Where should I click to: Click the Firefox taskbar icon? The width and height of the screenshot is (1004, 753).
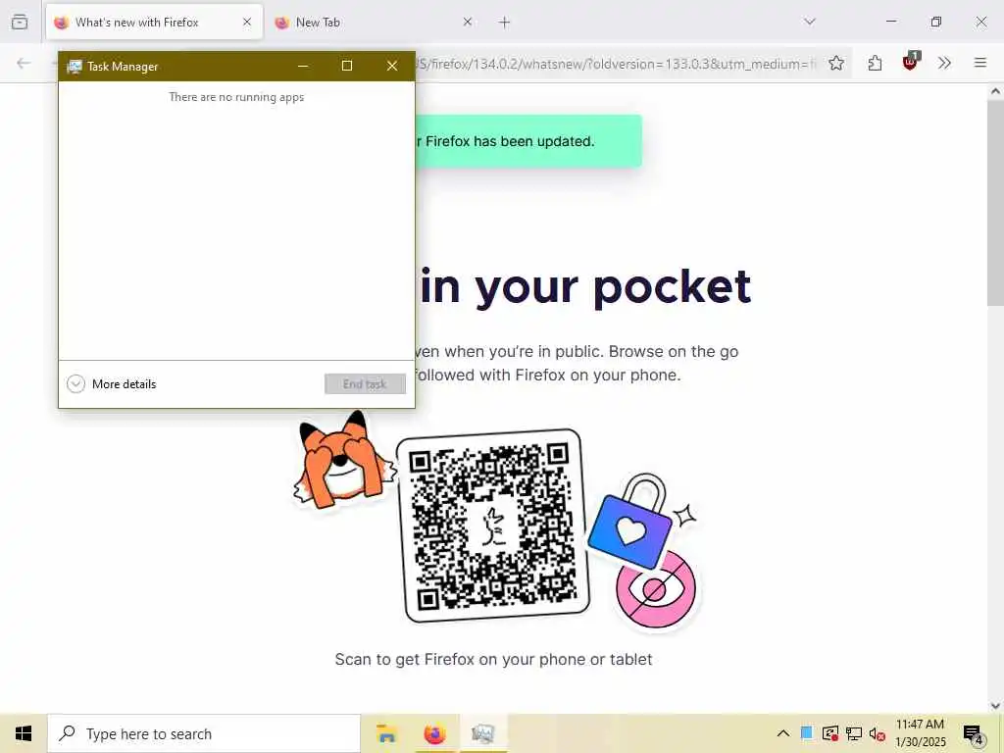click(434, 733)
